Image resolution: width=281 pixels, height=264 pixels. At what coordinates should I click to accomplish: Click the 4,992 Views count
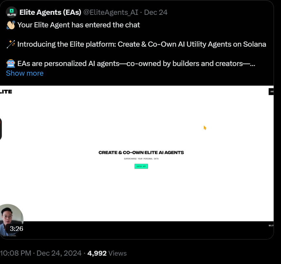click(107, 253)
